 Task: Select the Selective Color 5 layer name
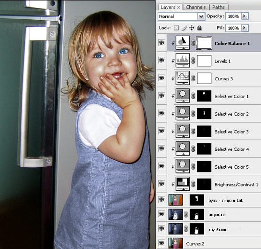[x=231, y=167]
